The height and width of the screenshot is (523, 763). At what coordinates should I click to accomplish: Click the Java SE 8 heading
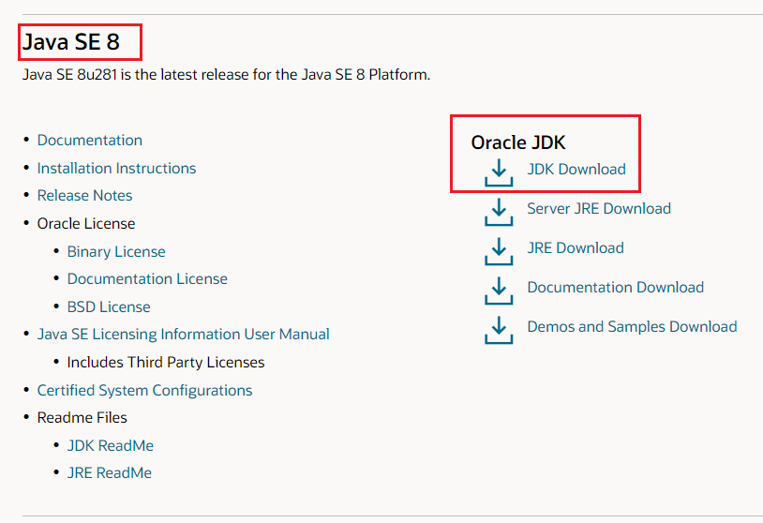[x=71, y=42]
